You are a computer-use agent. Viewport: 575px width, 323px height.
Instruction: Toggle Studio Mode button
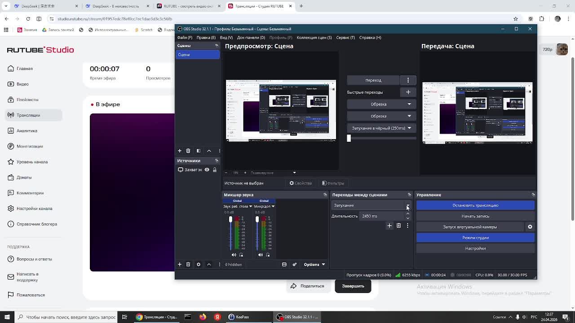click(x=475, y=238)
